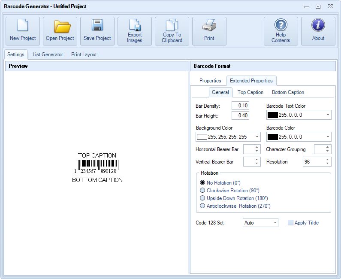Go to the Print Layout tab
Viewport: 341px width, 279px height.
pos(84,55)
